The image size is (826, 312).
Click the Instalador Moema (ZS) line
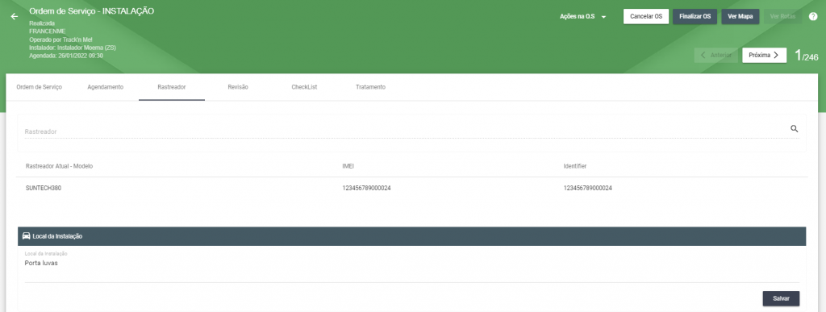point(72,48)
